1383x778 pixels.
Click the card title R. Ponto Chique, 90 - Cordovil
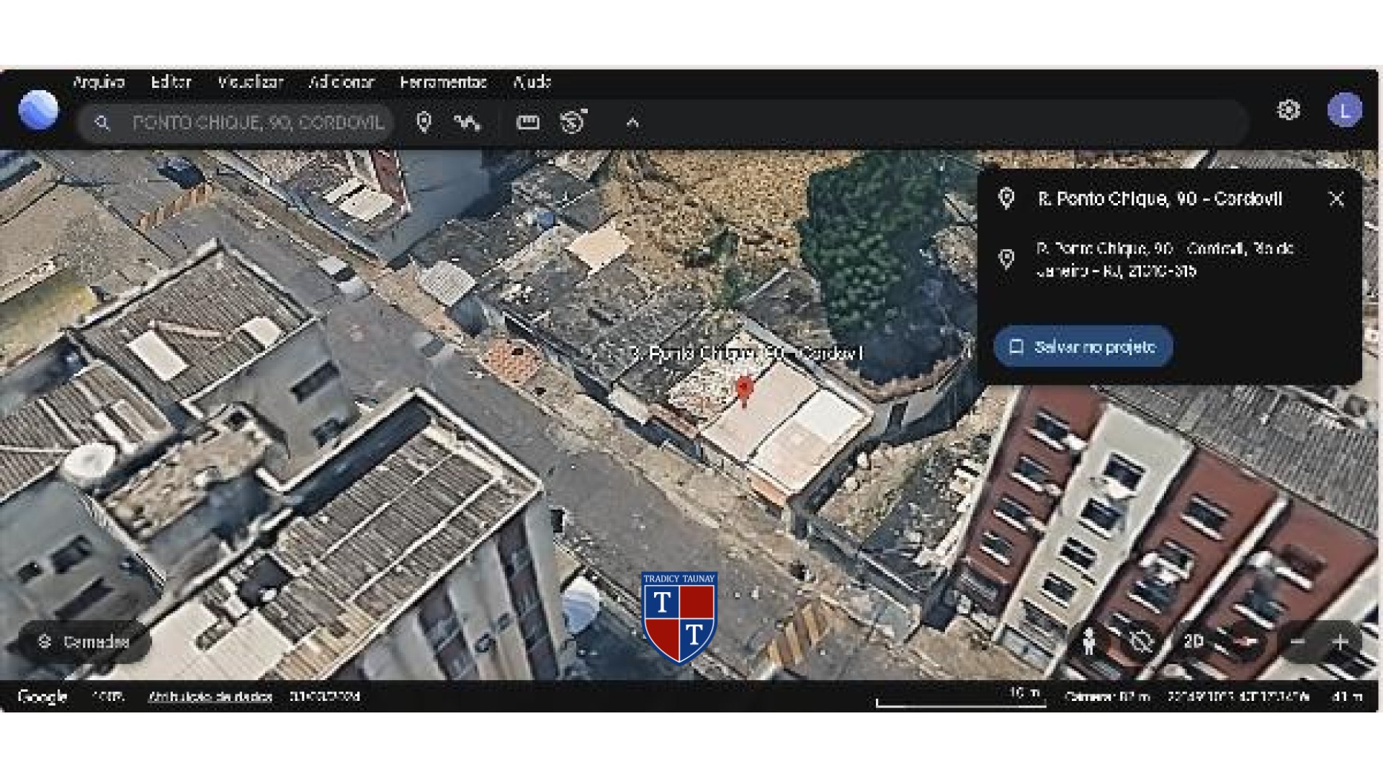click(1160, 199)
